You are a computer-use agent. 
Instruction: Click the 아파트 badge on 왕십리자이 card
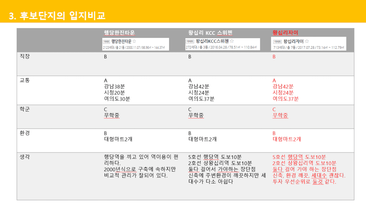click(277, 42)
